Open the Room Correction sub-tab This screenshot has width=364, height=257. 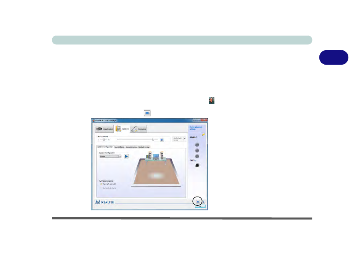coord(132,147)
